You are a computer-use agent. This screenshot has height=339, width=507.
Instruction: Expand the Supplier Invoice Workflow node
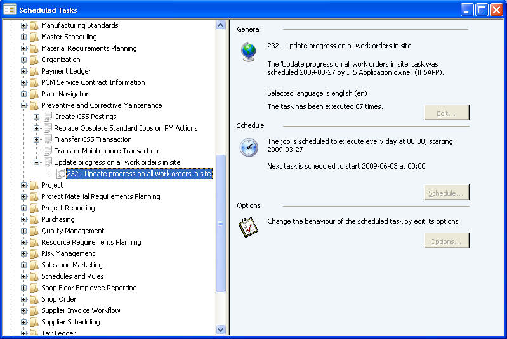(x=23, y=311)
